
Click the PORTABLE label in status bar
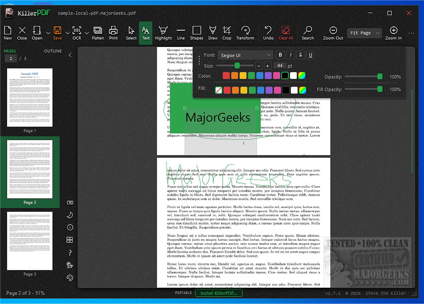(x=183, y=293)
